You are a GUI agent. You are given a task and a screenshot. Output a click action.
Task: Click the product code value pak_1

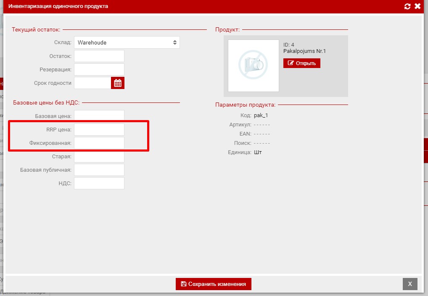(x=261, y=115)
